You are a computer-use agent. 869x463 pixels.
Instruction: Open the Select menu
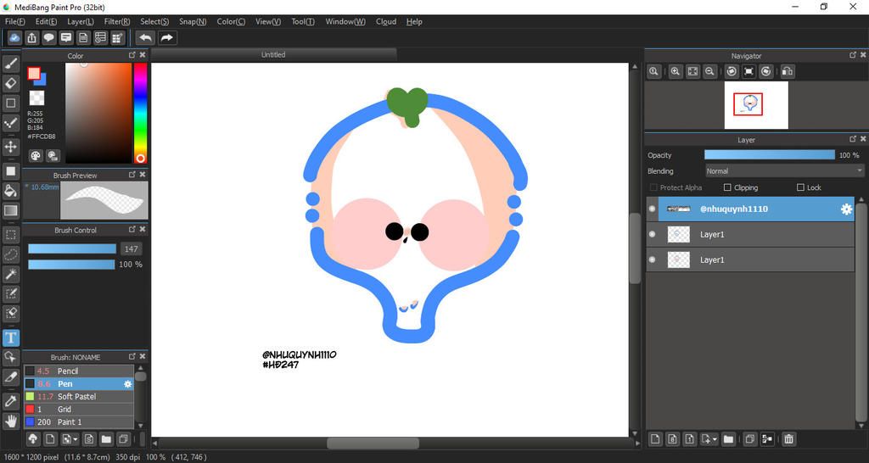(154, 21)
